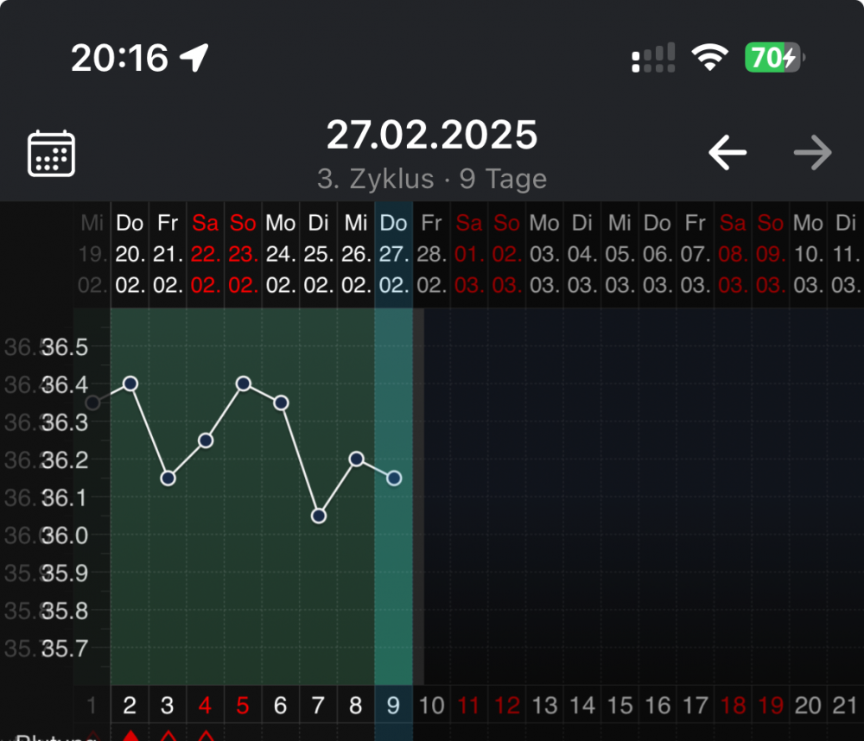Image resolution: width=864 pixels, height=741 pixels.
Task: Tap the 36.0 temperature axis label
Action: tap(65, 535)
